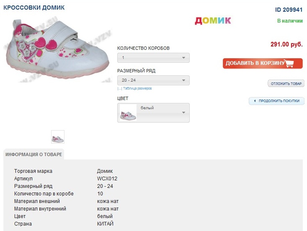Expand the Размерный ряд 20 - 24 dropdown
This screenshot has height=231, width=307.
pyautogui.click(x=153, y=80)
